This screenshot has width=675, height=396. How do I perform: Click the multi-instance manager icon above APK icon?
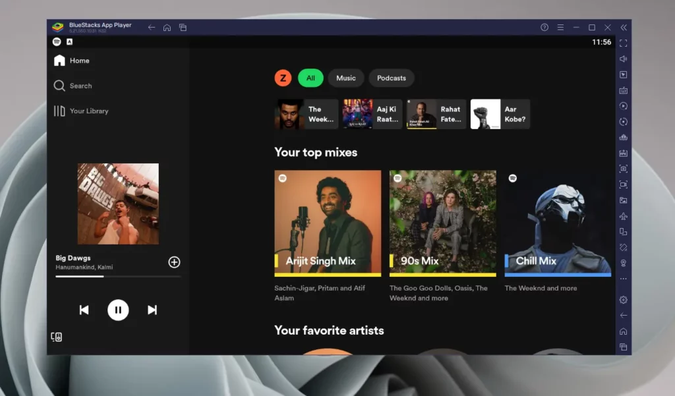624,137
